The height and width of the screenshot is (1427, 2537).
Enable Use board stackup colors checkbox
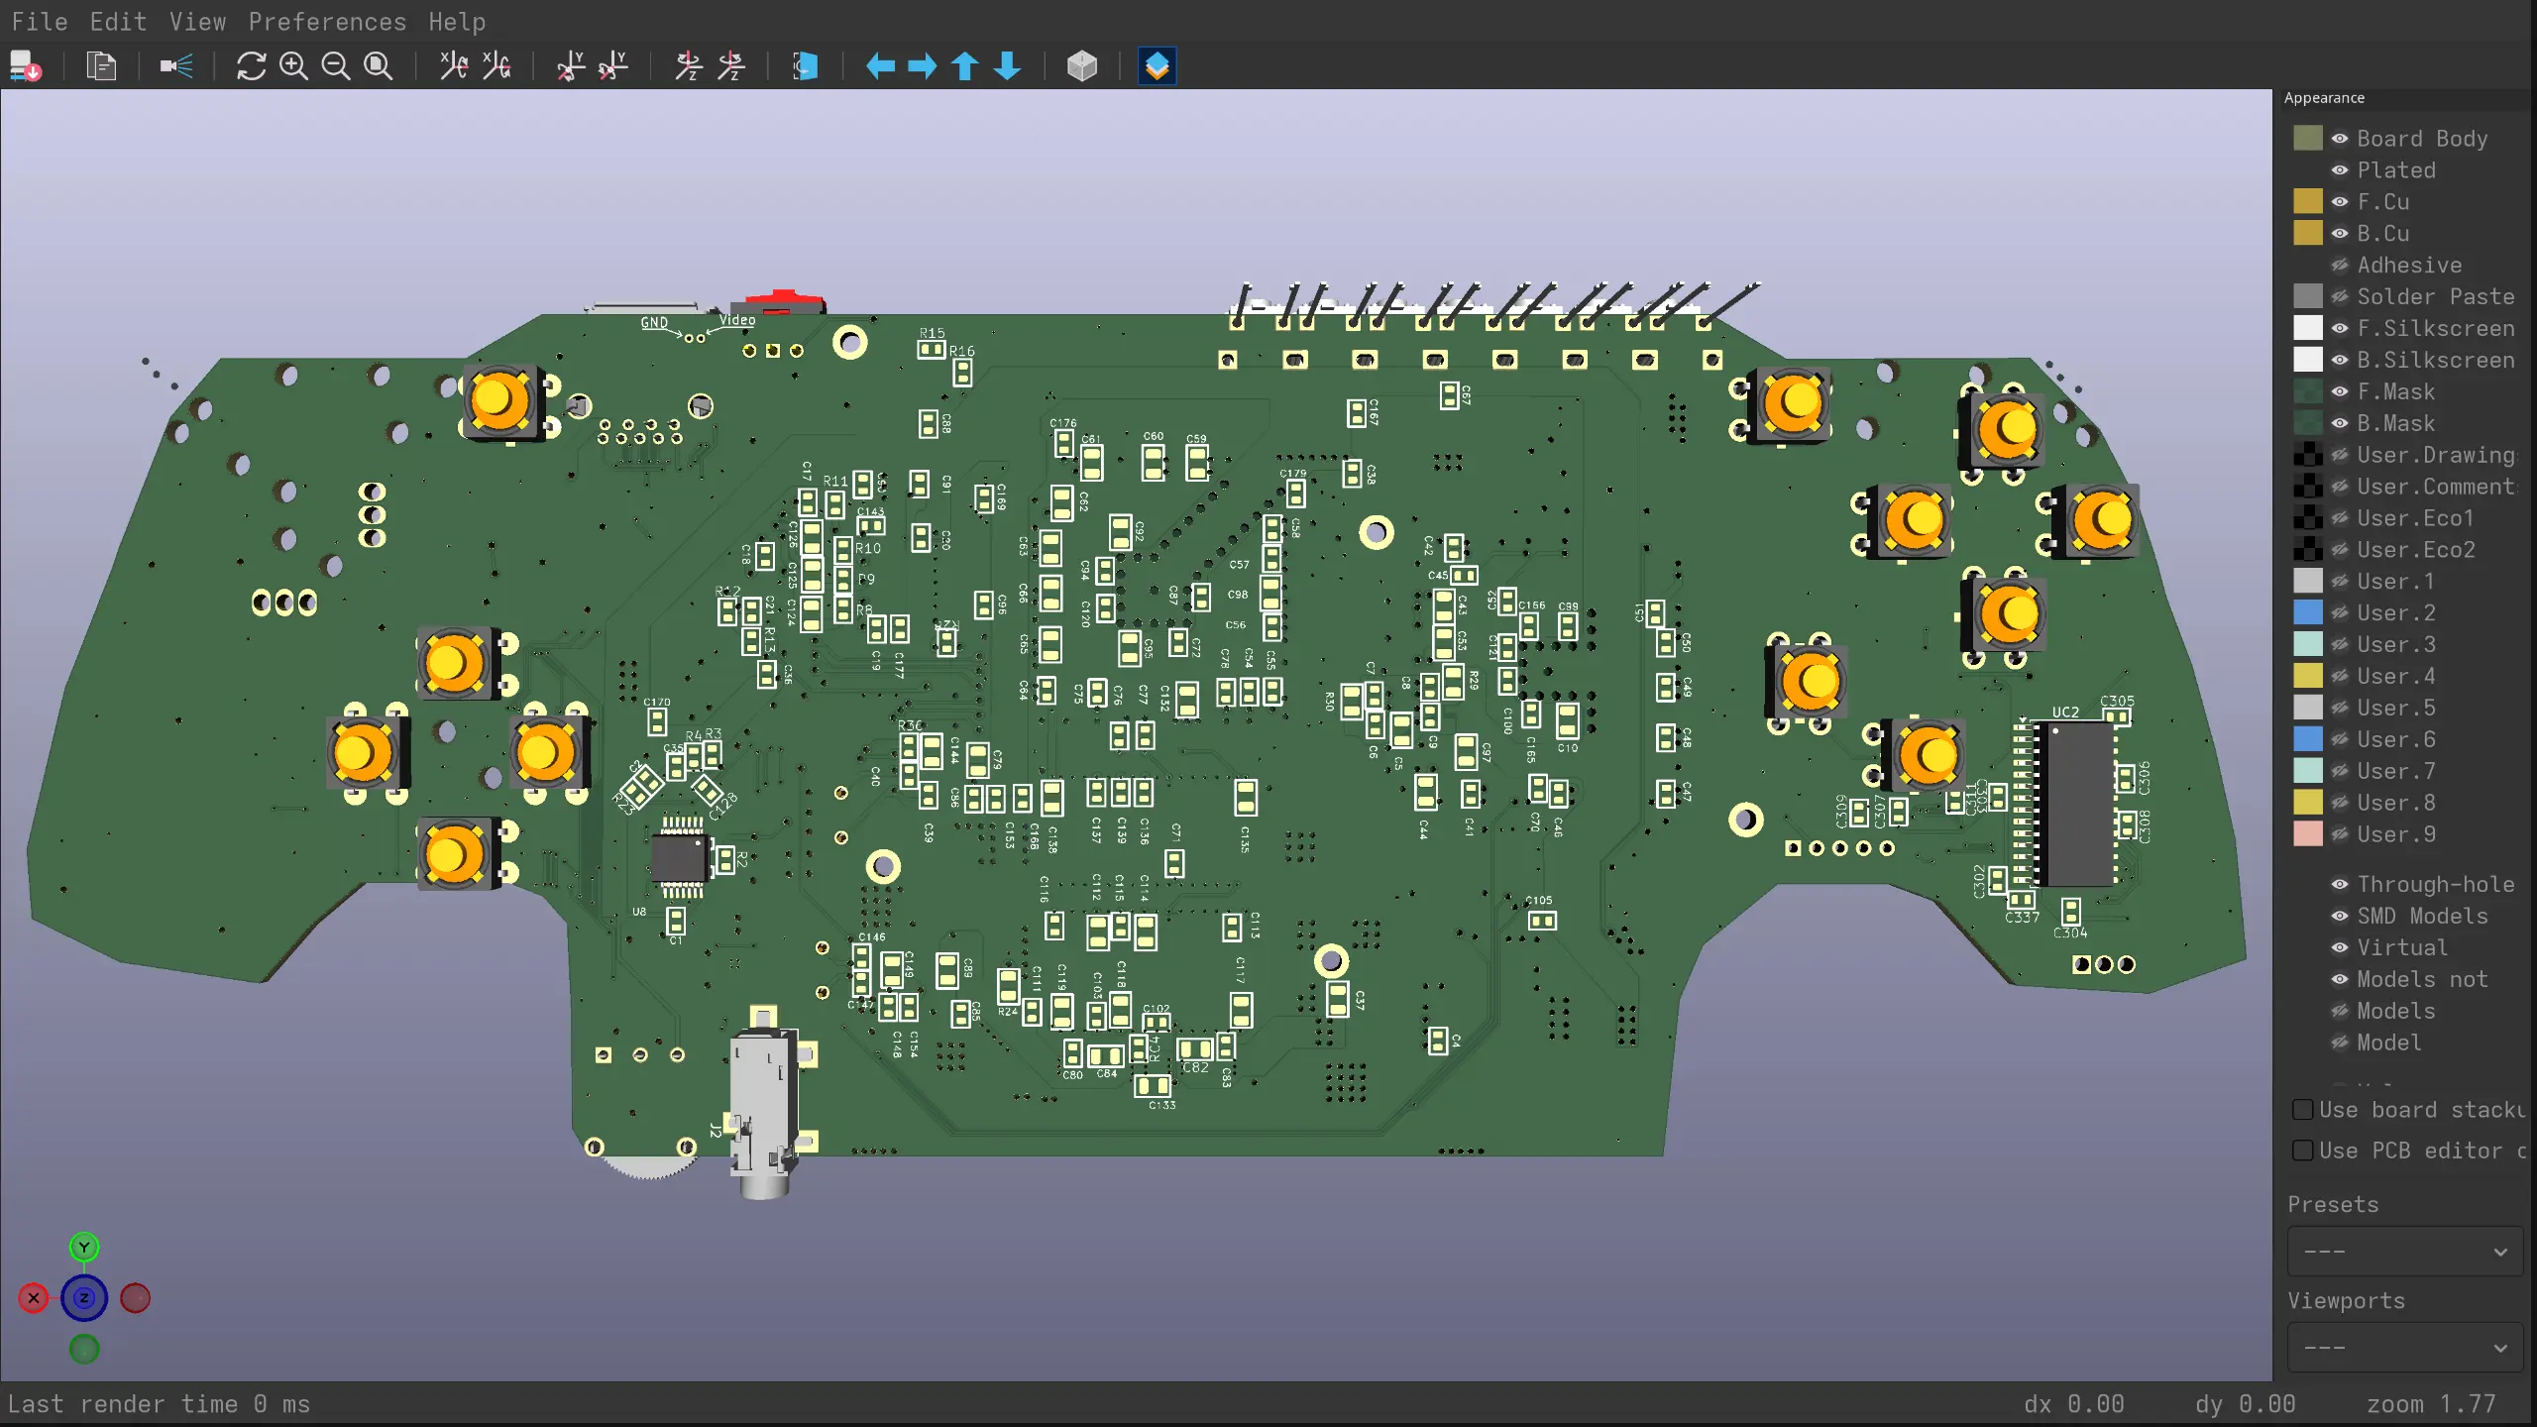click(2303, 1110)
